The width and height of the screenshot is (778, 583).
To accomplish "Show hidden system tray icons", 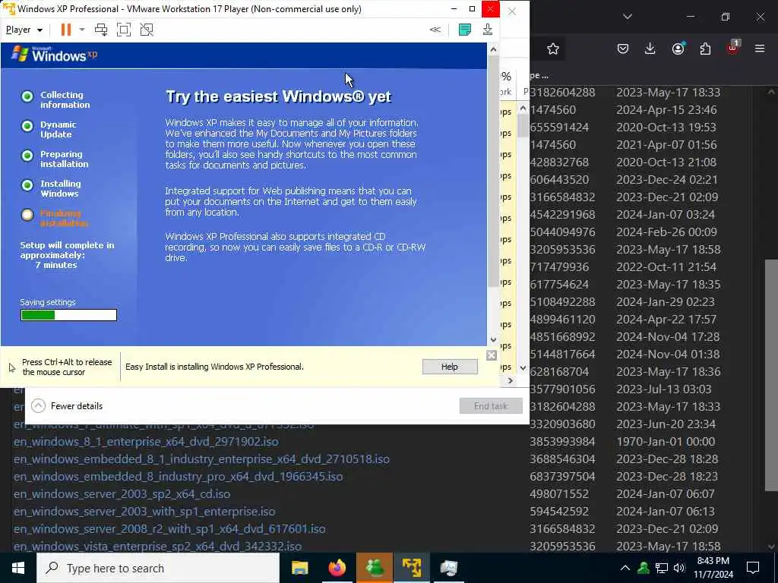I will (625, 568).
